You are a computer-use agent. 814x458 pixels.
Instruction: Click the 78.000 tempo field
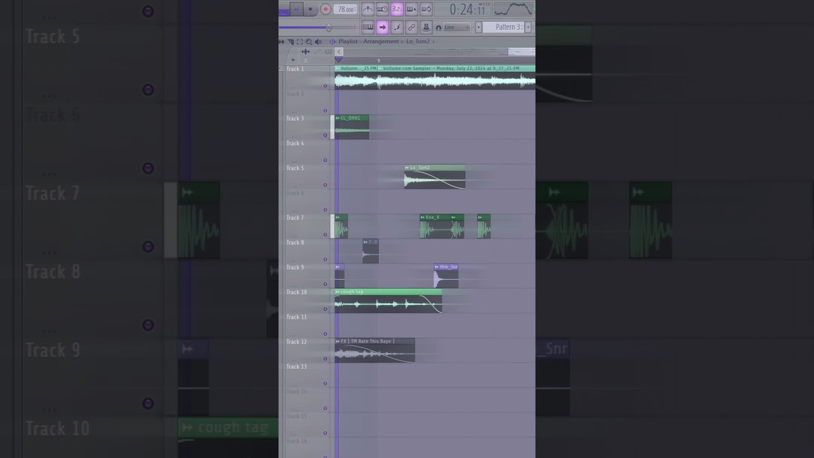coord(347,9)
